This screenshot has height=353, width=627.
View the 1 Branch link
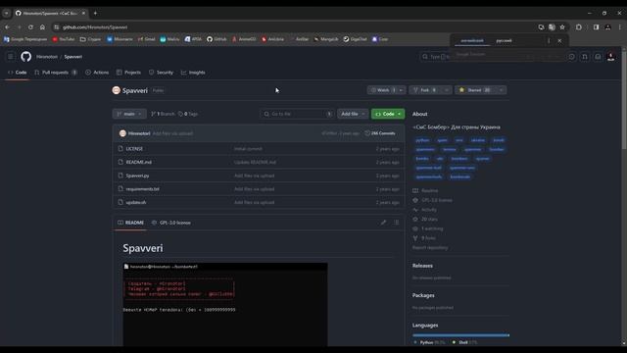click(163, 114)
